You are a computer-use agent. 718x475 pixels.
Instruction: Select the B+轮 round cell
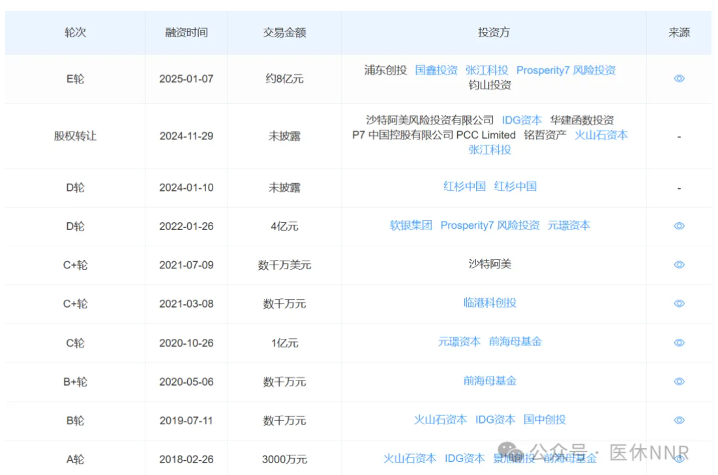(x=75, y=382)
